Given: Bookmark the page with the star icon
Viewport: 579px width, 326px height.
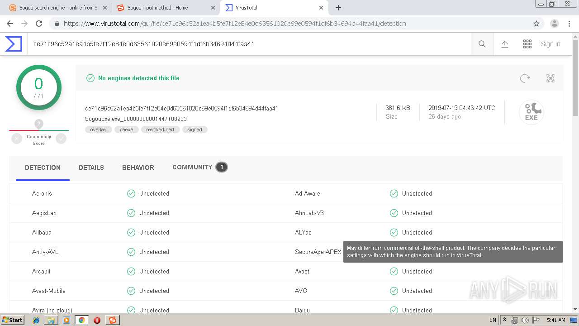Looking at the screenshot, I should click(536, 24).
